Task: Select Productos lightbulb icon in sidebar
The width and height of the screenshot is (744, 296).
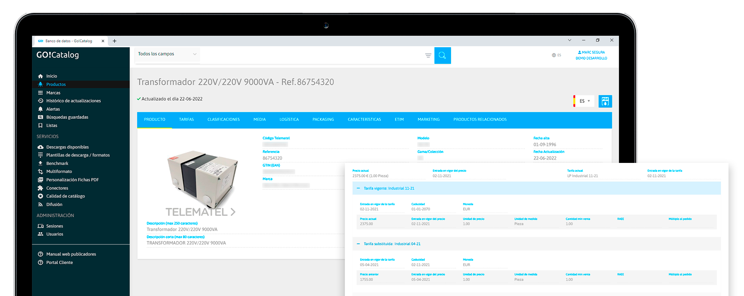Action: click(40, 84)
